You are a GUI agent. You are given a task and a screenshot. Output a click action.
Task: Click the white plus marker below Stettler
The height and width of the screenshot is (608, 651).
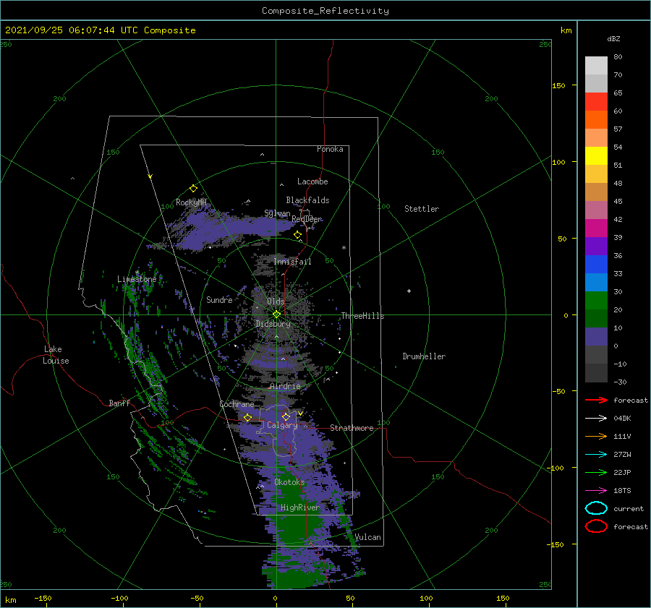point(409,291)
